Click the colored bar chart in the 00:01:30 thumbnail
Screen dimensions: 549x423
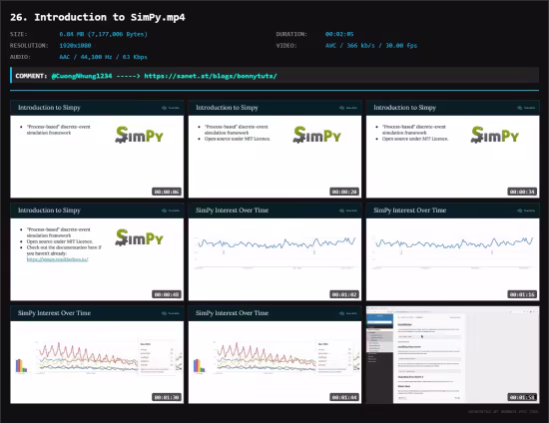(21, 366)
